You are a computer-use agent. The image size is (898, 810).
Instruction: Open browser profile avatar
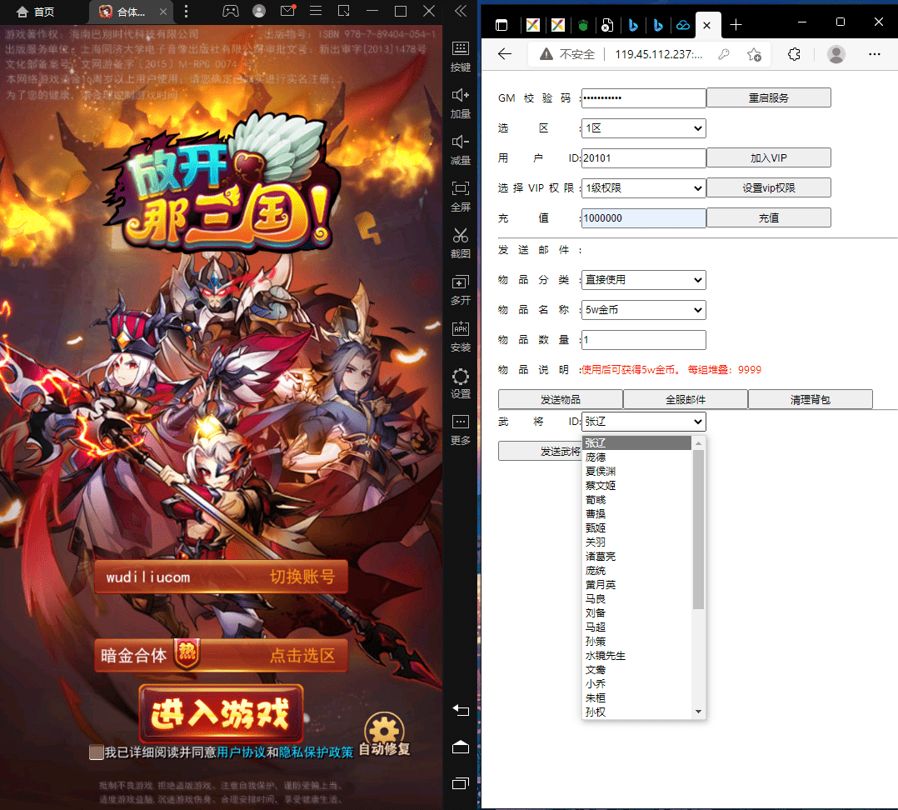click(836, 54)
